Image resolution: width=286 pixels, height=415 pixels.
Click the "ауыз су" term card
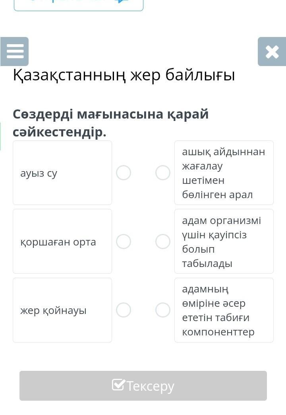[62, 173]
